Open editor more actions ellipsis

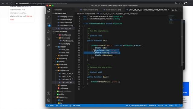180,10
